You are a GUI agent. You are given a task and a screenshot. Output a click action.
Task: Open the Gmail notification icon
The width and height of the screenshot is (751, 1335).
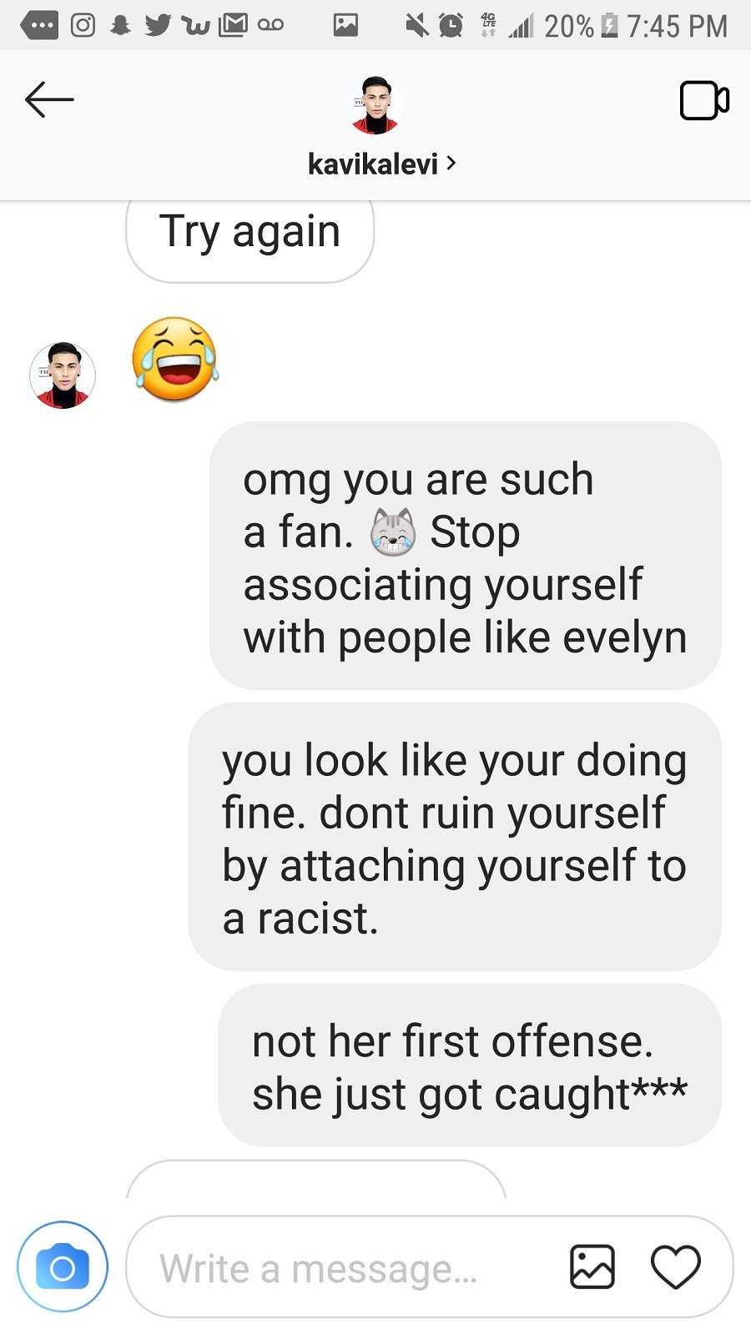(232, 25)
